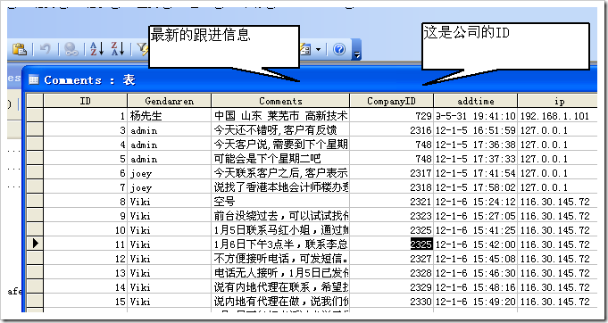Select the CompanyID column header
Screen dimensions: 608x323
(x=391, y=101)
